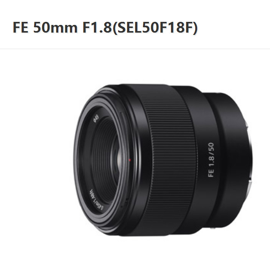Click the bright center reflection inside lens

click(x=120, y=159)
